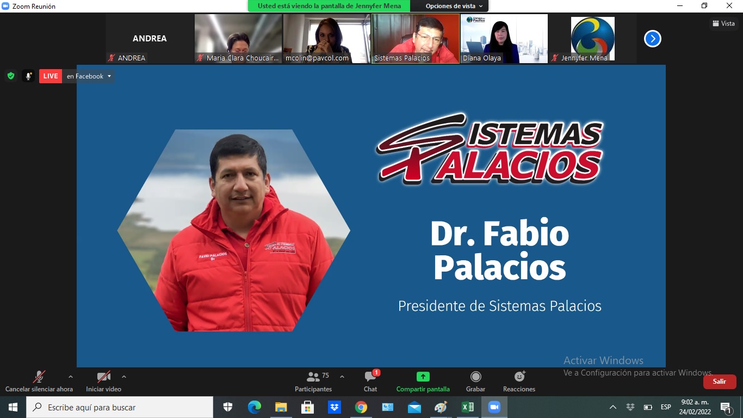The image size is (743, 418).
Task: Open taskbar app between Chrome and Mail
Action: (x=387, y=407)
